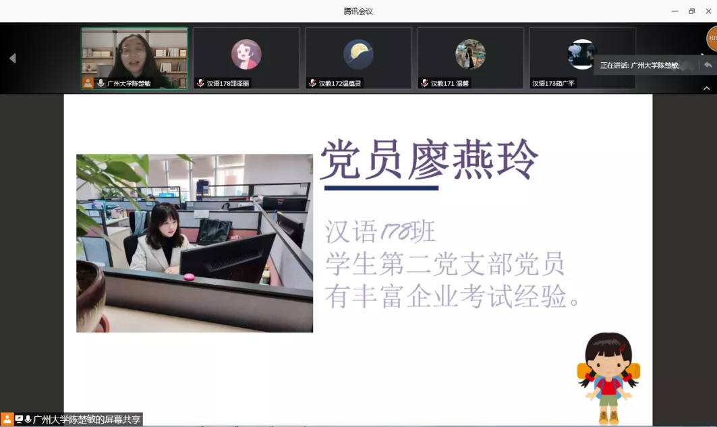The image size is (717, 427).
Task: Select the 汉教171 温馨 participant avatar
Action: pyautogui.click(x=470, y=55)
